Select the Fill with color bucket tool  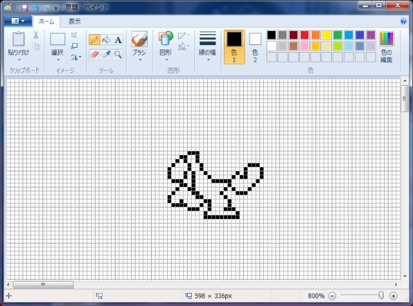click(106, 40)
